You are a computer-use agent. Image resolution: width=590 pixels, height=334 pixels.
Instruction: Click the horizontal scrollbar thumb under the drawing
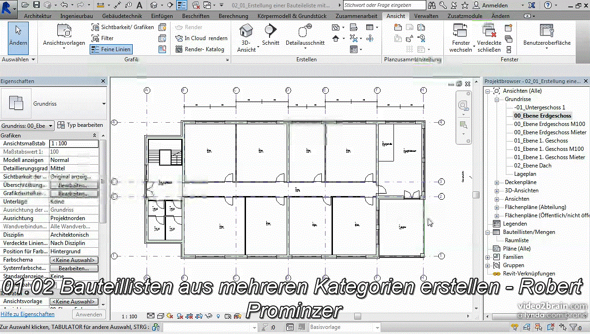(x=357, y=316)
